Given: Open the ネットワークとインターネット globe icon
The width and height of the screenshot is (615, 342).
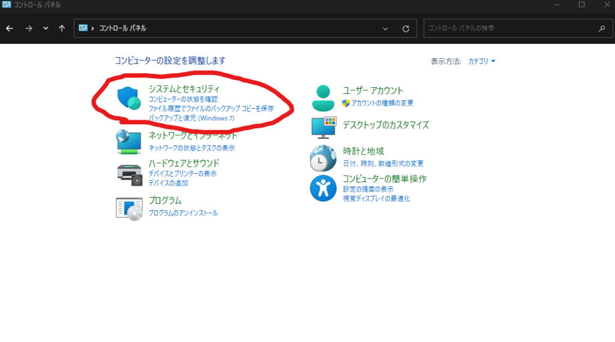Looking at the screenshot, I should tap(129, 142).
